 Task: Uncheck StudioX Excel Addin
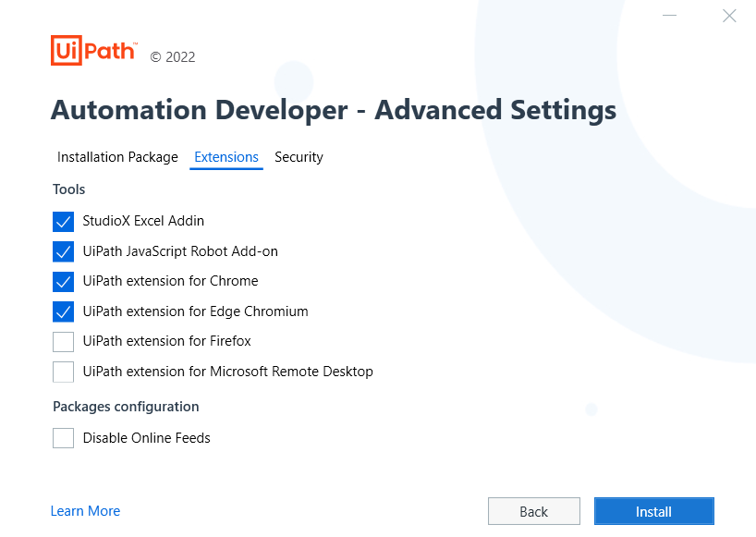coord(63,222)
